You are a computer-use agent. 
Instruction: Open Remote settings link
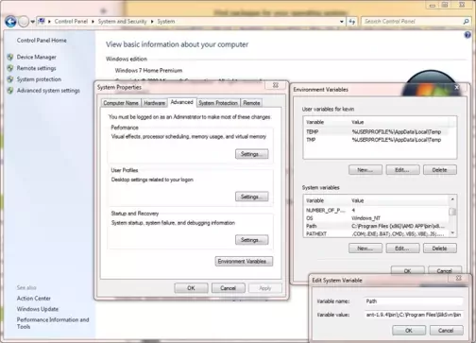(x=37, y=68)
